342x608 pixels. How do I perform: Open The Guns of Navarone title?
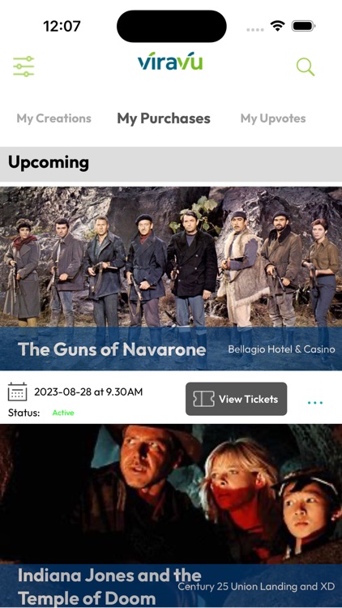112,349
